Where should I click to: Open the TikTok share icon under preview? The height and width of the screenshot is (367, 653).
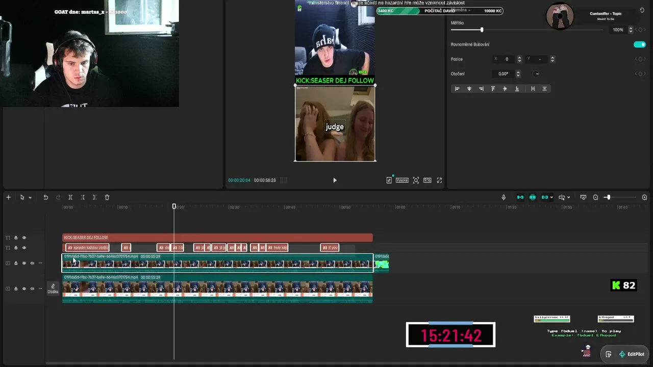click(x=389, y=180)
